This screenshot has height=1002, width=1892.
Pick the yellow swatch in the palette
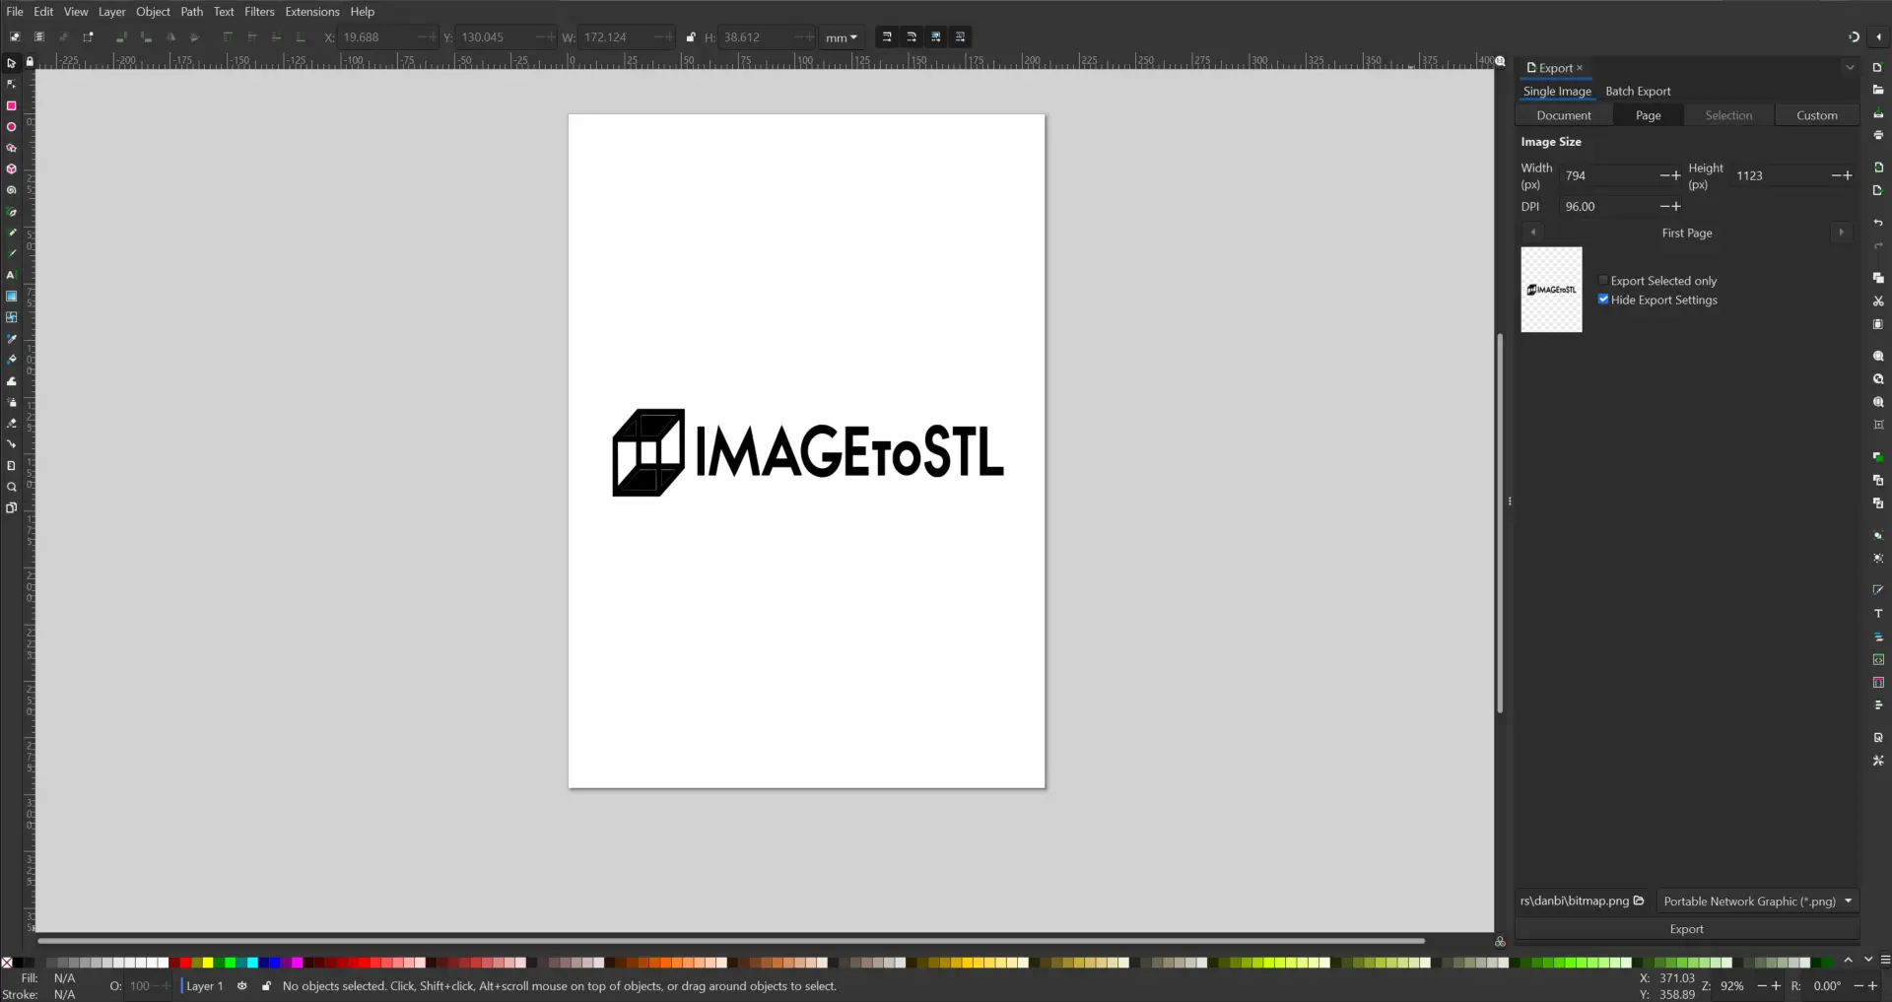click(x=208, y=963)
